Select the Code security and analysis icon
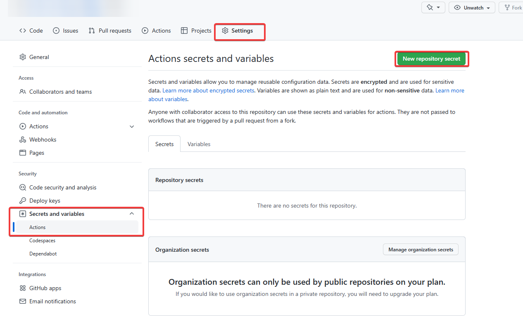The width and height of the screenshot is (523, 319). [x=23, y=187]
